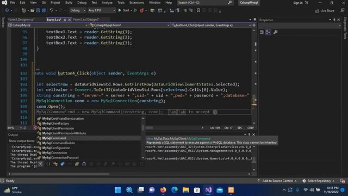Image resolution: width=348 pixels, height=196 pixels.
Task: Click the Search (Ctrl+Q) box
Action: pyautogui.click(x=205, y=3)
